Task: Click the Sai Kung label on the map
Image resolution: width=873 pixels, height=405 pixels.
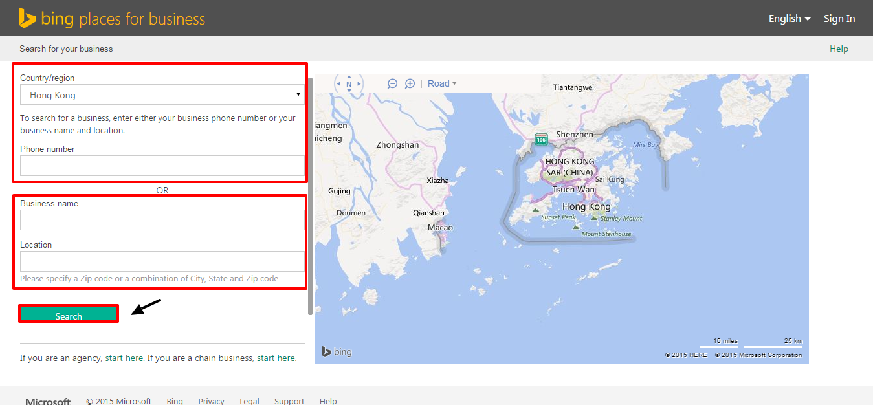Action: click(x=610, y=179)
